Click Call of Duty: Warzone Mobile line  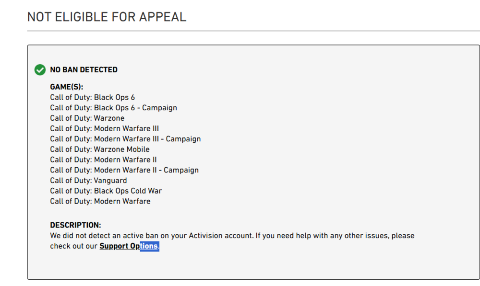100,149
